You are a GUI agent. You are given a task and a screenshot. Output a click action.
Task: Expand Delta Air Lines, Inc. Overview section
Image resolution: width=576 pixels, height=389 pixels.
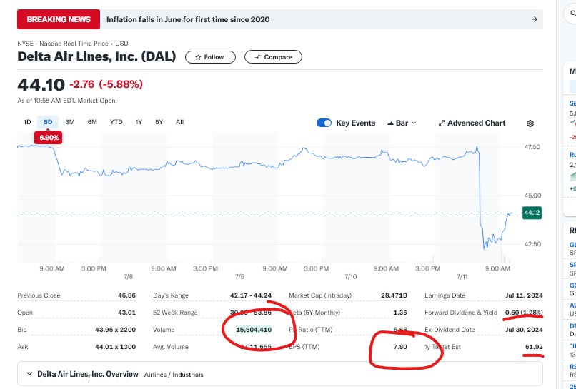tap(280, 374)
